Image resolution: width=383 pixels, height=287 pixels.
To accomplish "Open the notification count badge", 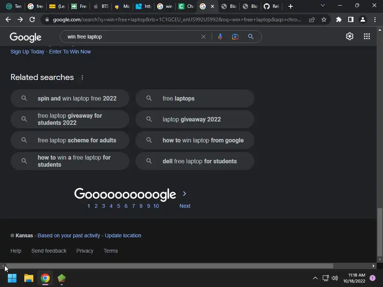I will click(373, 278).
